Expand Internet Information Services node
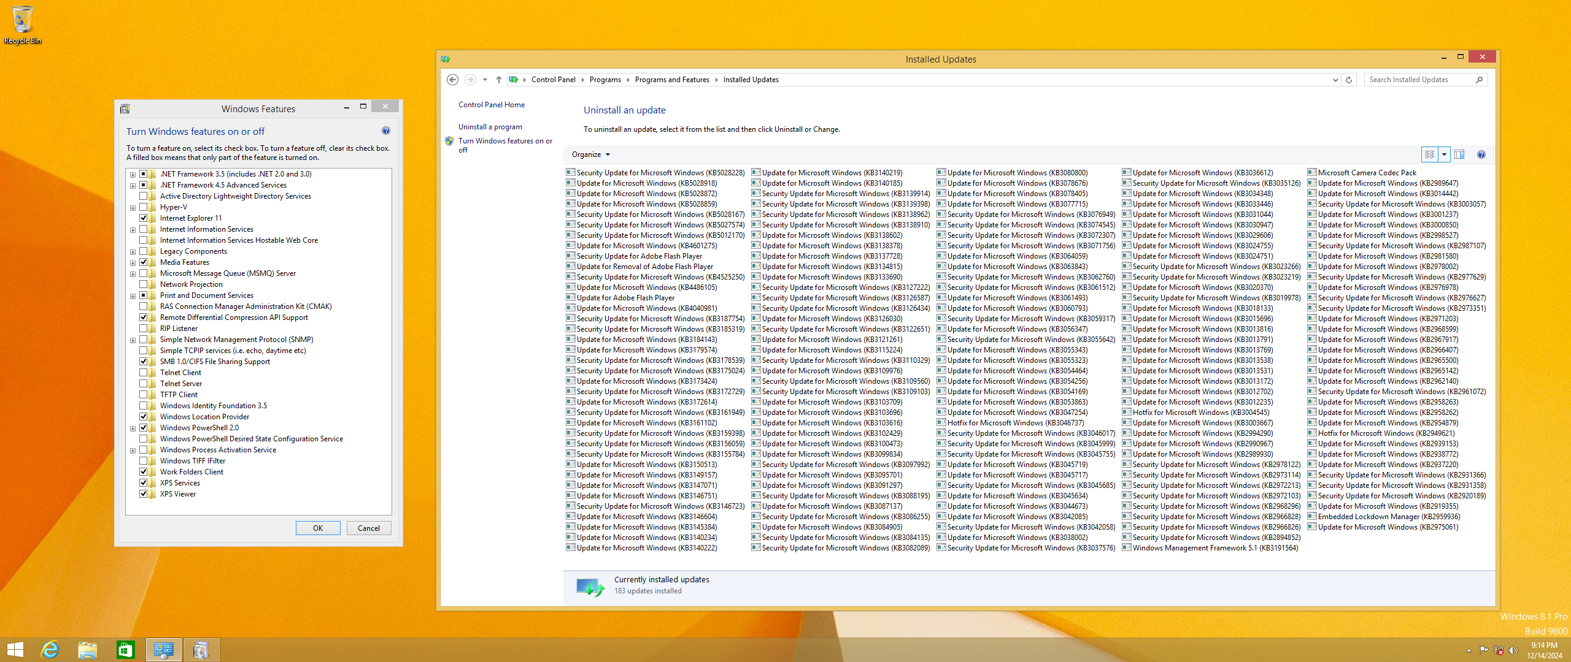This screenshot has width=1571, height=662. pos(133,230)
